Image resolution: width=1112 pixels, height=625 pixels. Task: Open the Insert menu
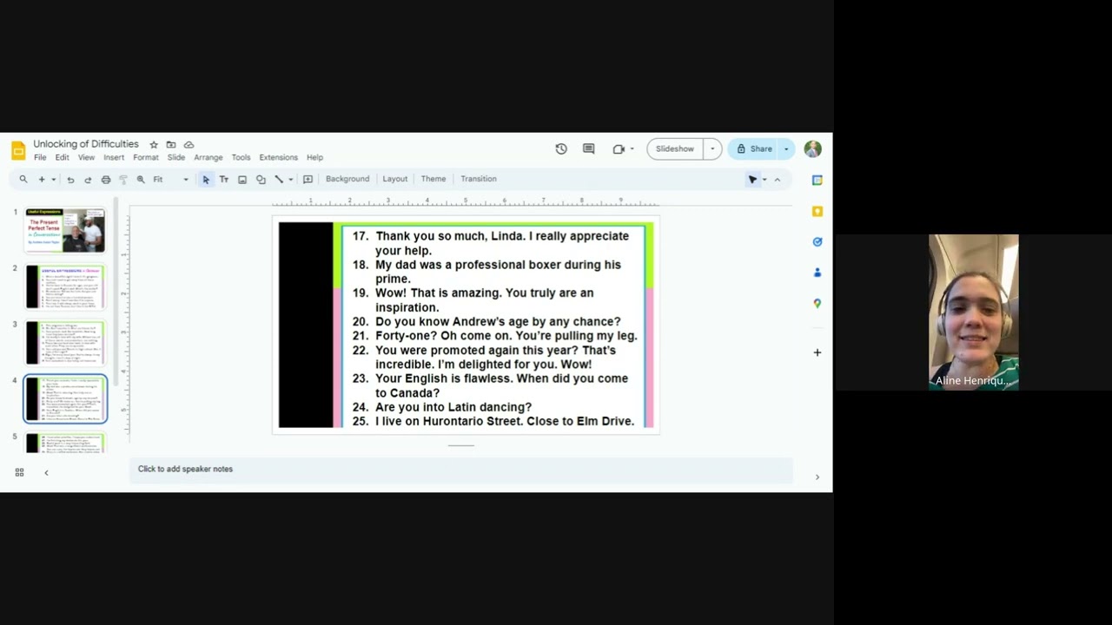114,158
